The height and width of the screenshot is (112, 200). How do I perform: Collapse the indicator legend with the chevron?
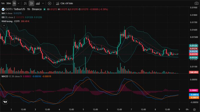[x=4, y=26]
